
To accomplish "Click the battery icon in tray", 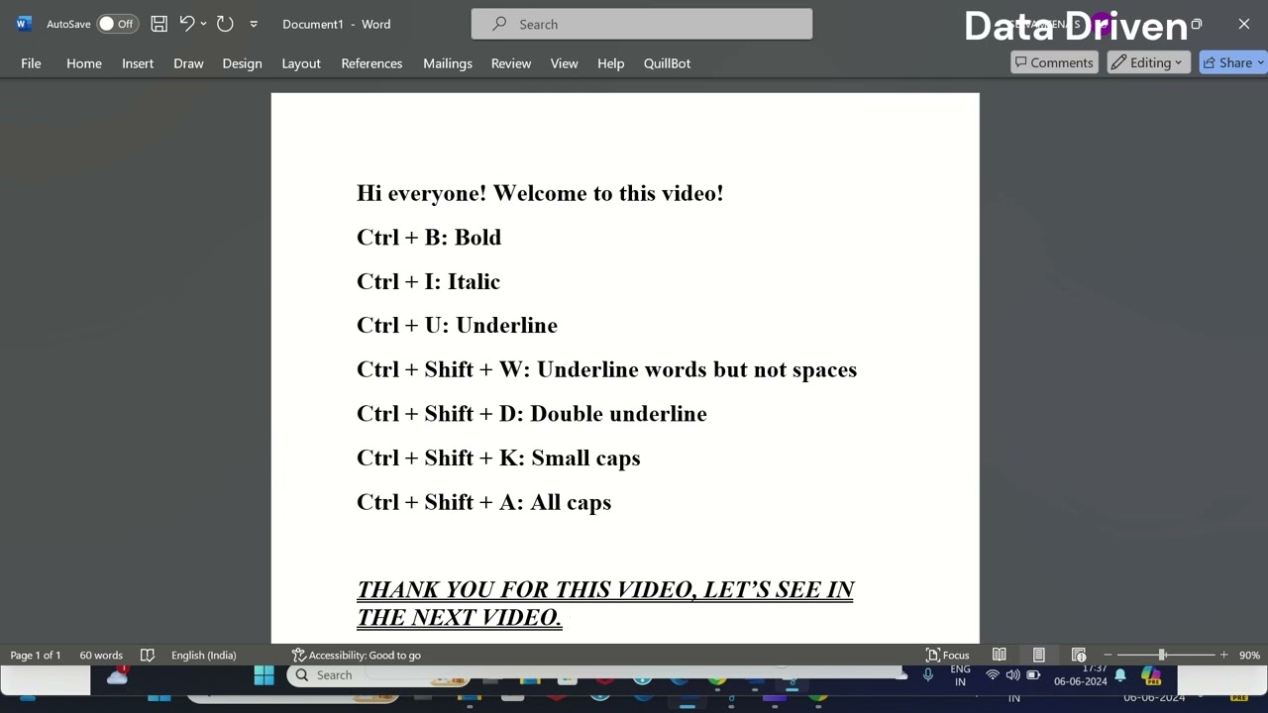I will click(1033, 675).
